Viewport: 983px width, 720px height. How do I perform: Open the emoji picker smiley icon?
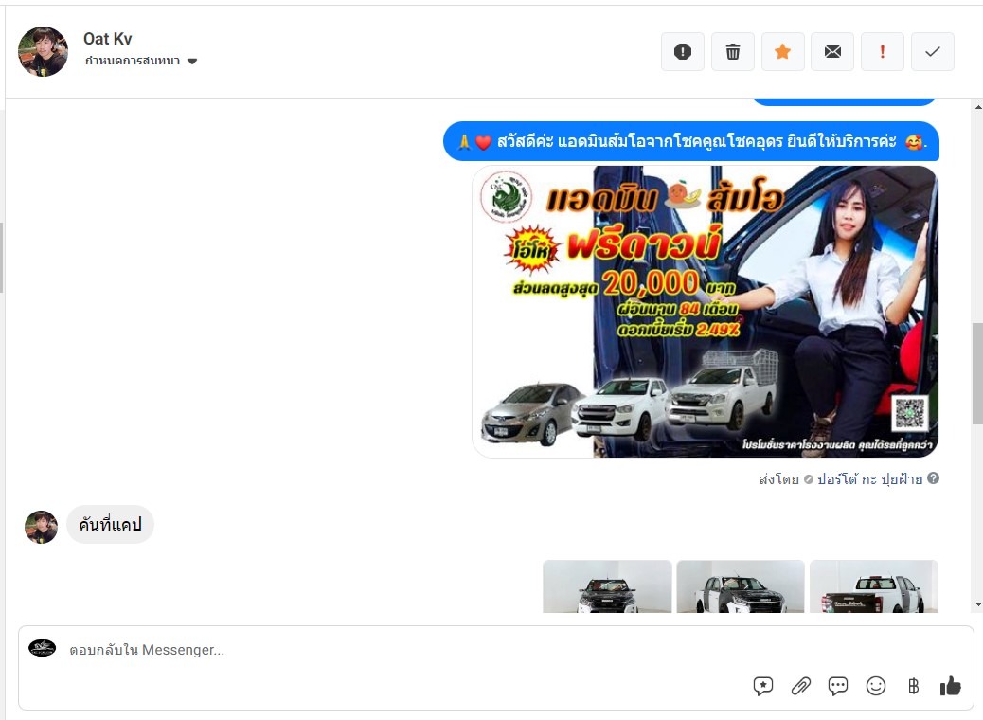876,686
